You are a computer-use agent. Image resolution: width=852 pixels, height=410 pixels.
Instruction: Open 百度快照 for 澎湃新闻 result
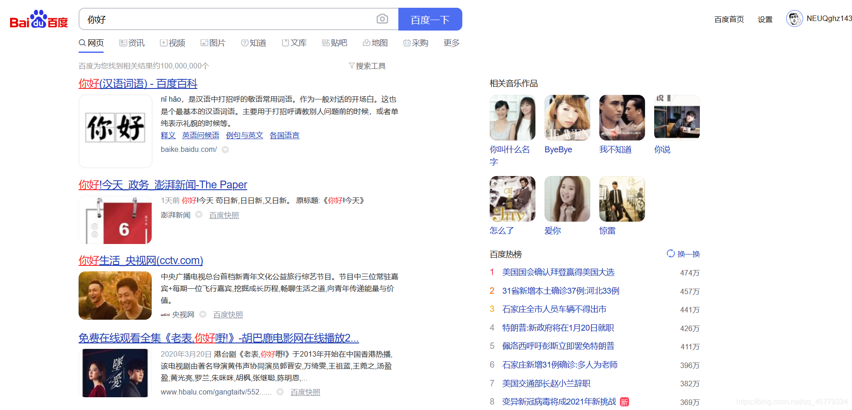coord(224,215)
